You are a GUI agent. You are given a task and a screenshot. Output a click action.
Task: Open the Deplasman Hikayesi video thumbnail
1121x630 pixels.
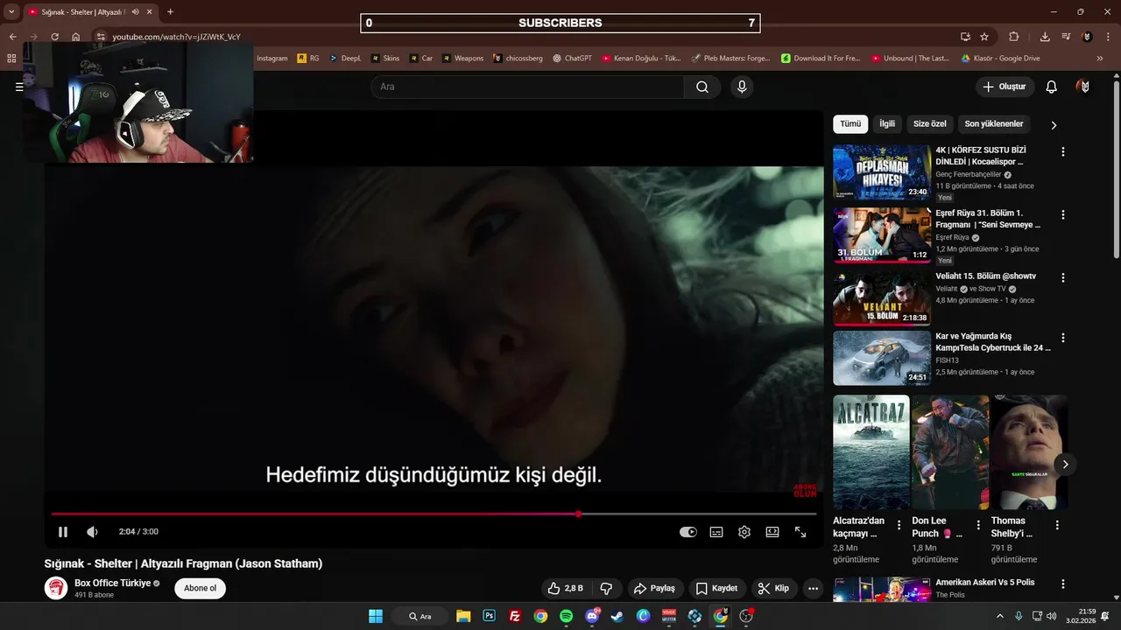tap(882, 172)
